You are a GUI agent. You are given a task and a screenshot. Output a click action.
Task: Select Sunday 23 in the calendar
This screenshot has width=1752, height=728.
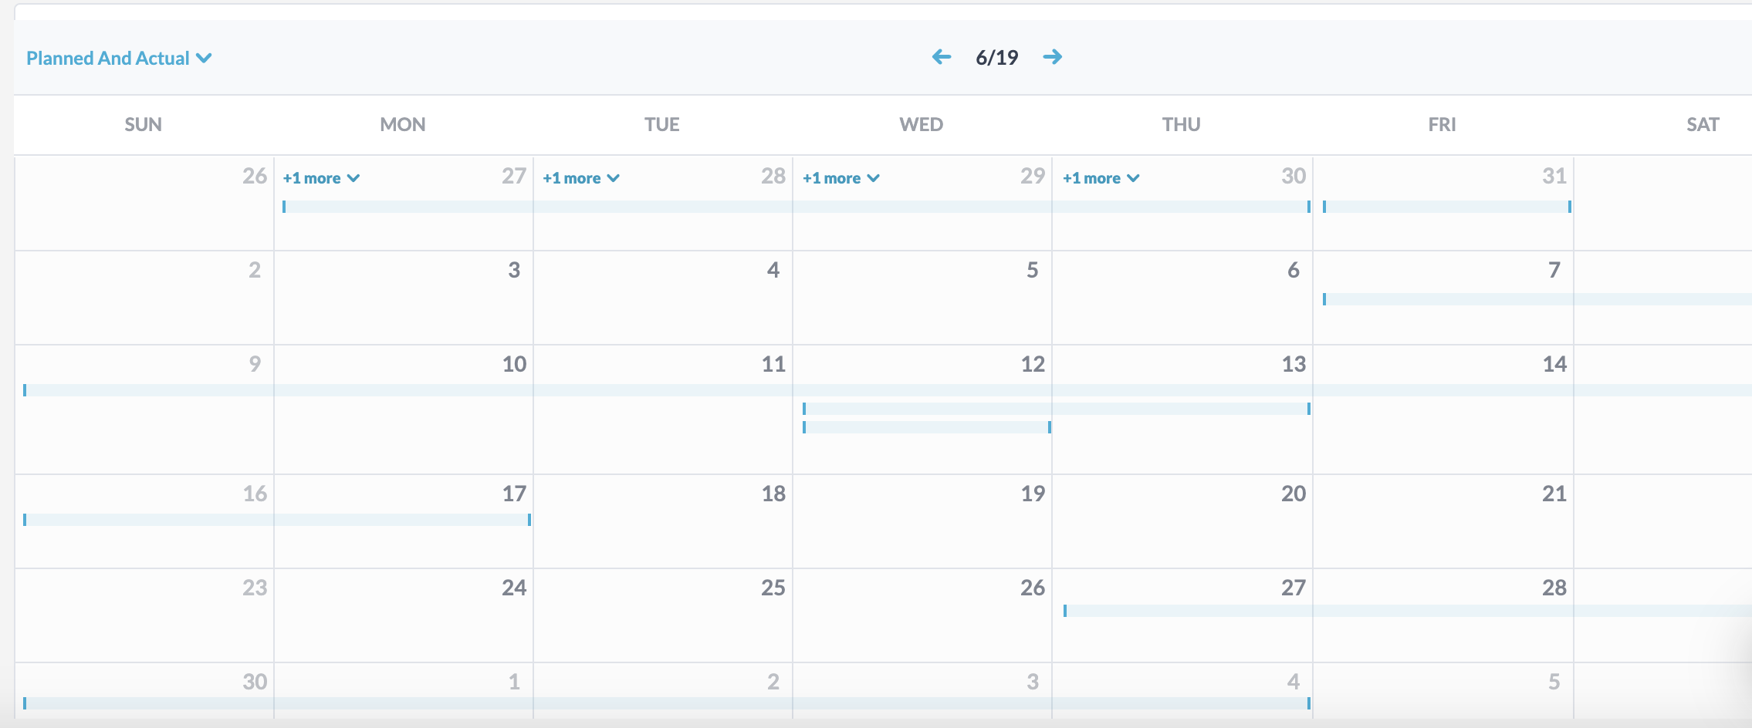tap(255, 588)
